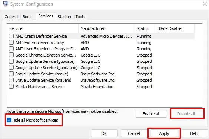Switch to the General tab
Screen dimensions: 209x139
11,17
